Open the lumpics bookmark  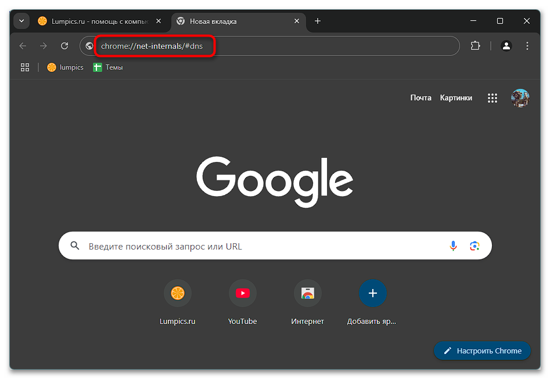click(x=66, y=67)
